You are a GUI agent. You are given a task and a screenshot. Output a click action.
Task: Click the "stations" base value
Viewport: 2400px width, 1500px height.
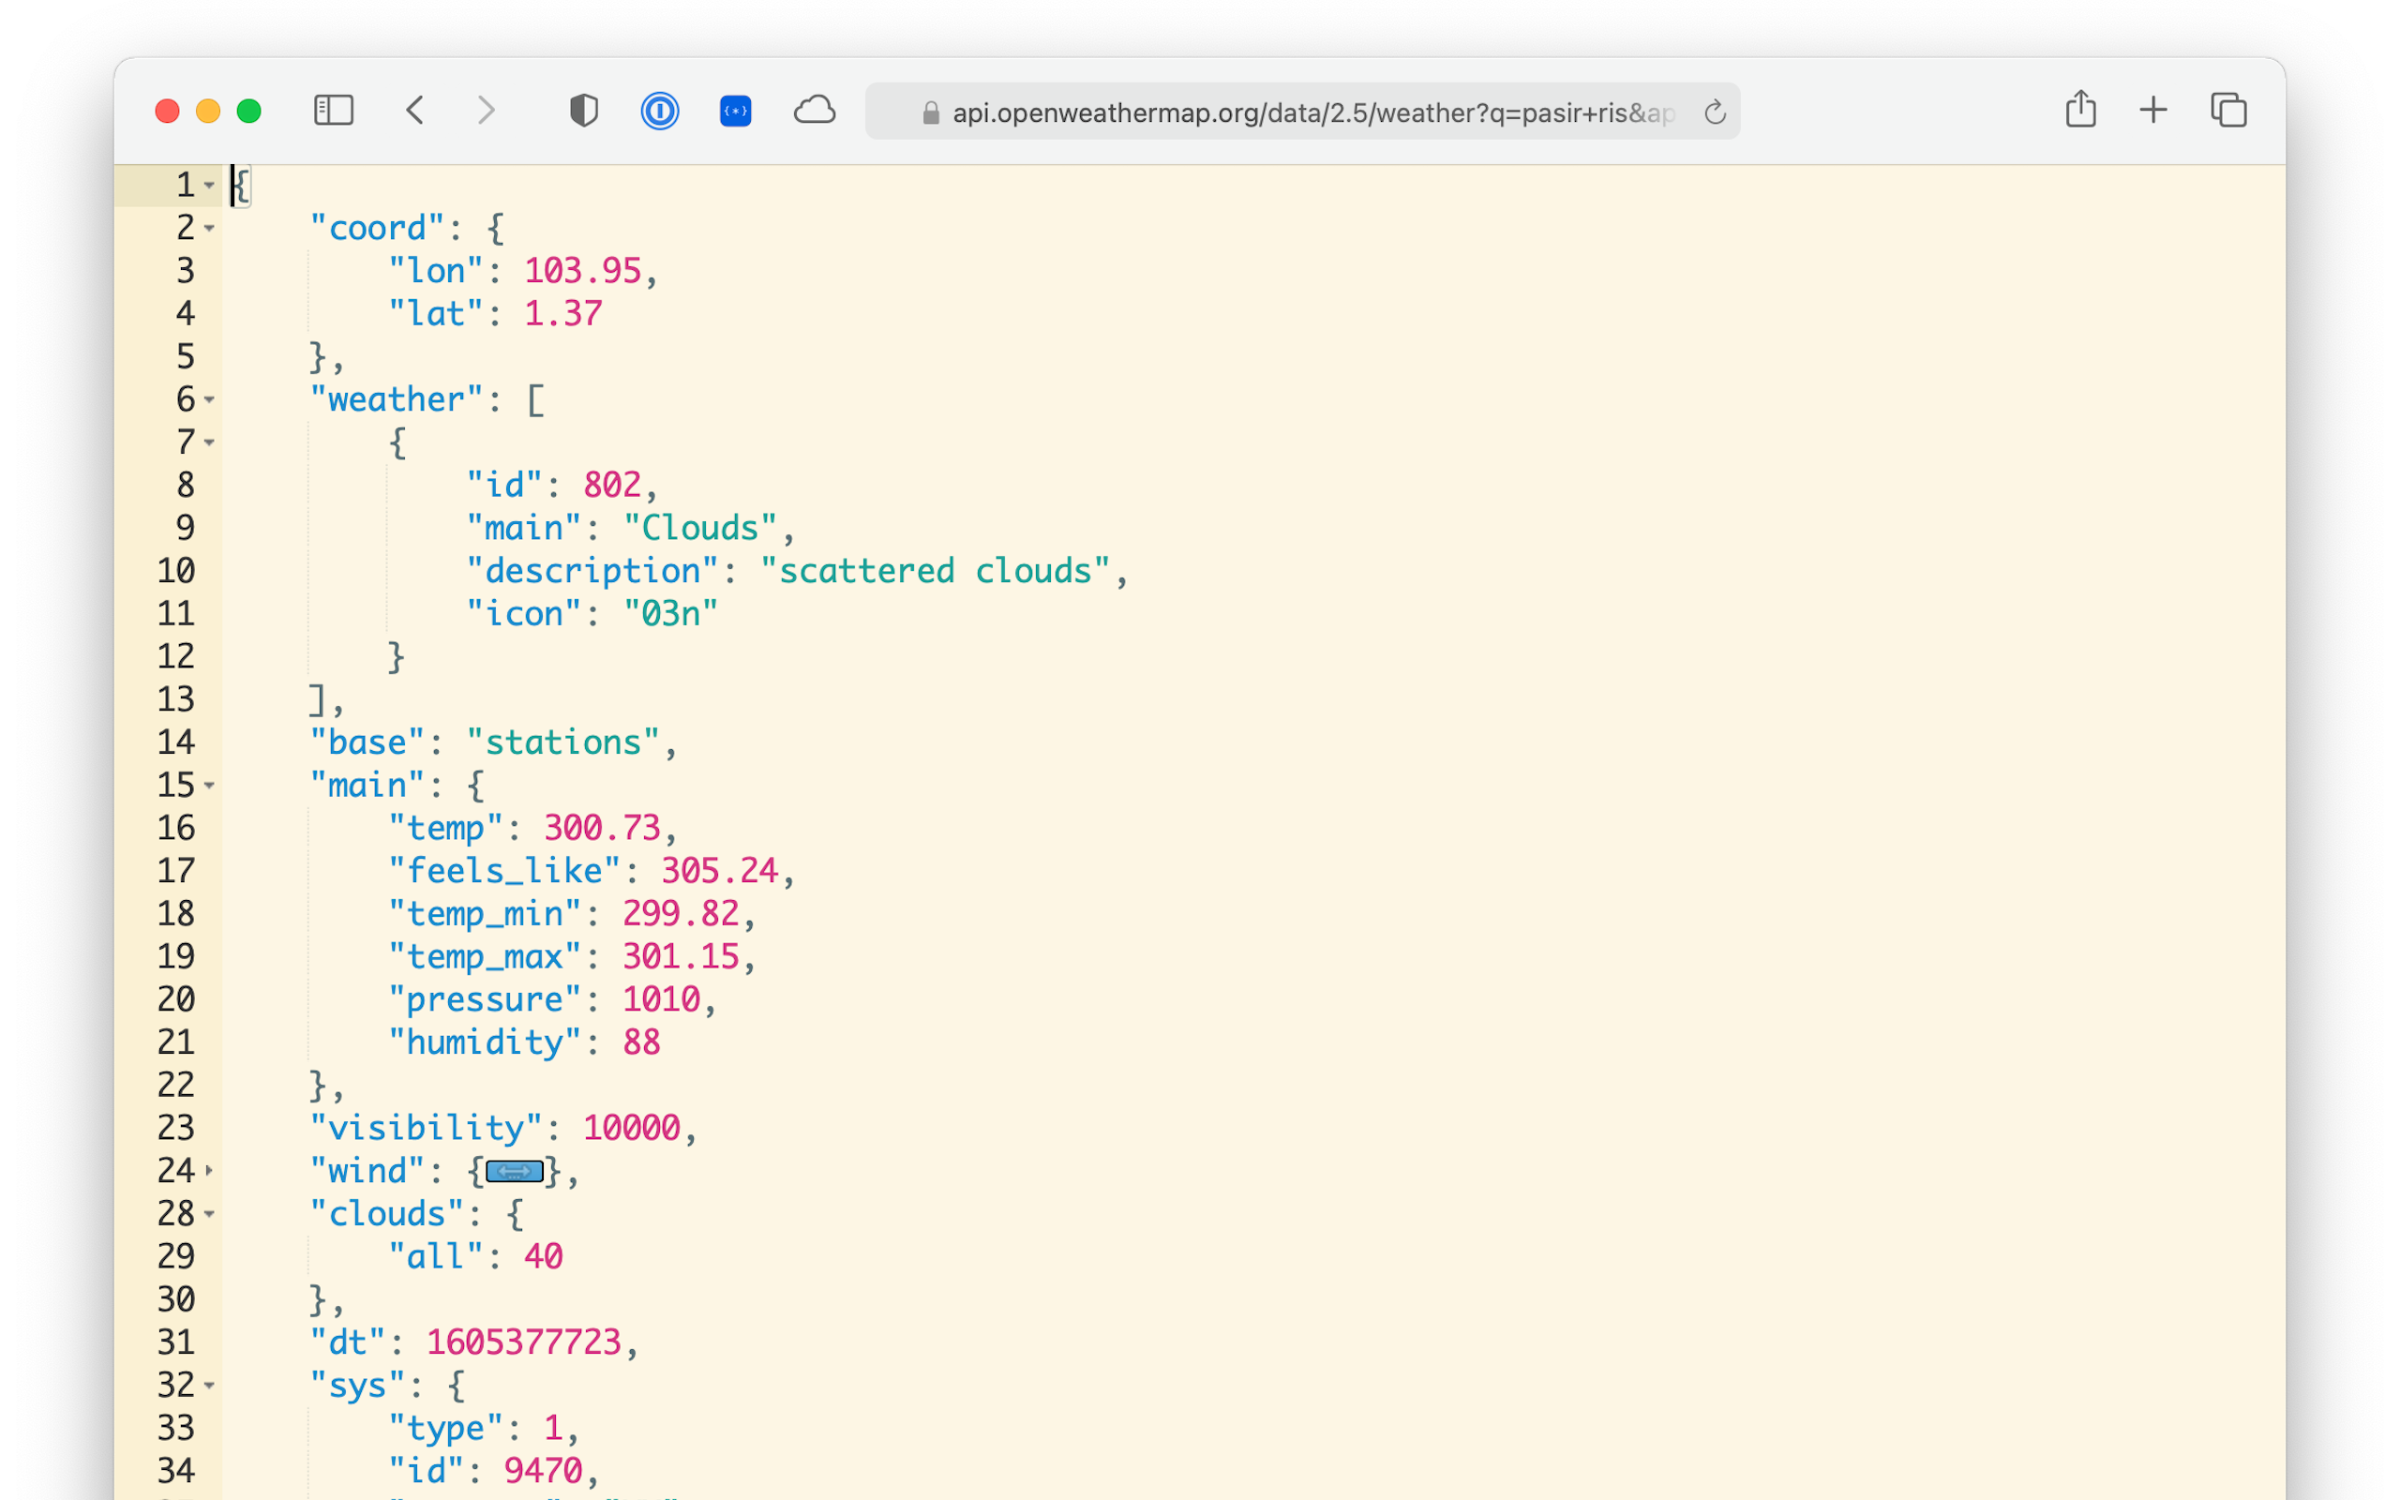point(563,742)
